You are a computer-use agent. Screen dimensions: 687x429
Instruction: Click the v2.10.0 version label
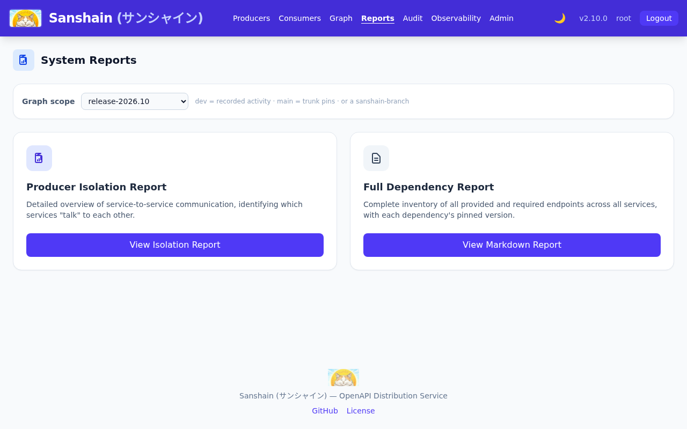(593, 18)
